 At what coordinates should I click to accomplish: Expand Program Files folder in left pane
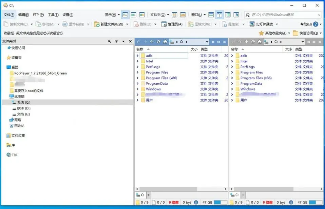coord(137,72)
